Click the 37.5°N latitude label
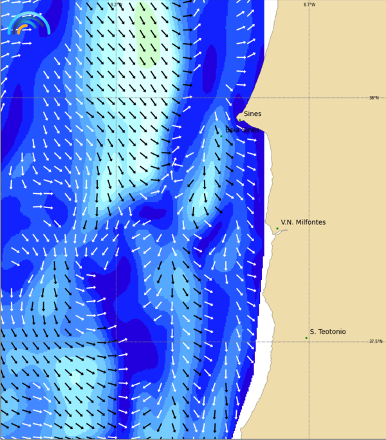This screenshot has height=440, width=386. coord(375,341)
